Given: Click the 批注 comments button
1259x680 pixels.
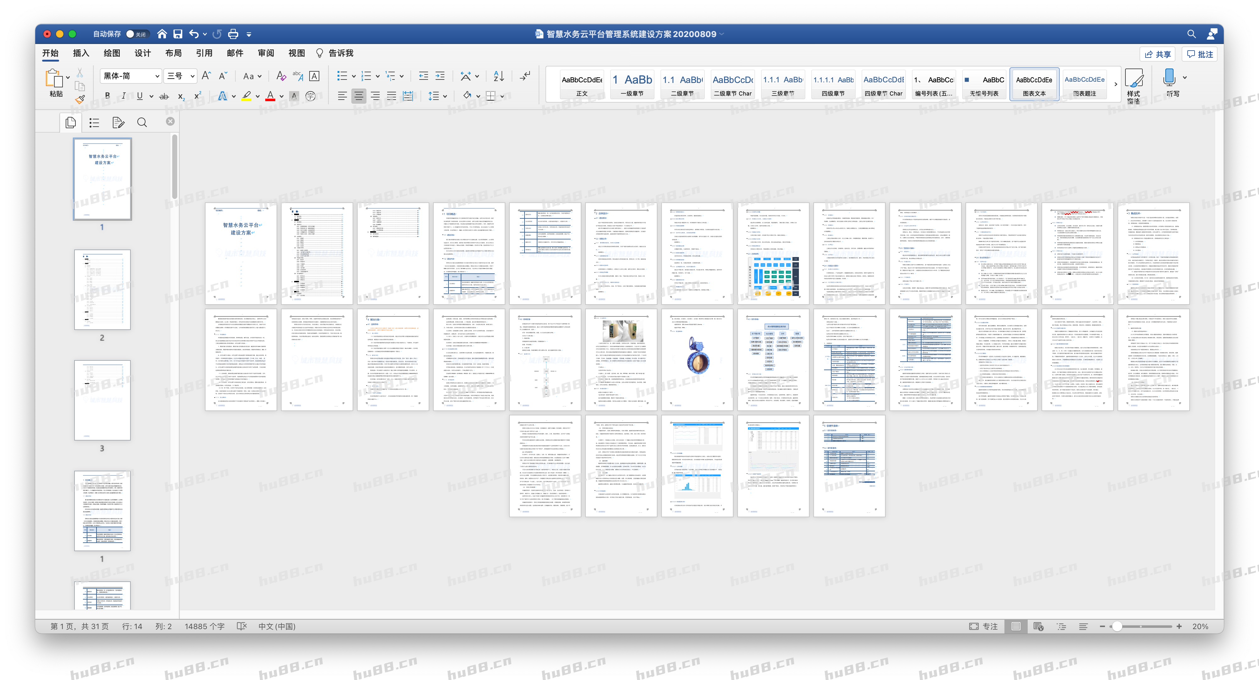Looking at the screenshot, I should tap(1199, 54).
